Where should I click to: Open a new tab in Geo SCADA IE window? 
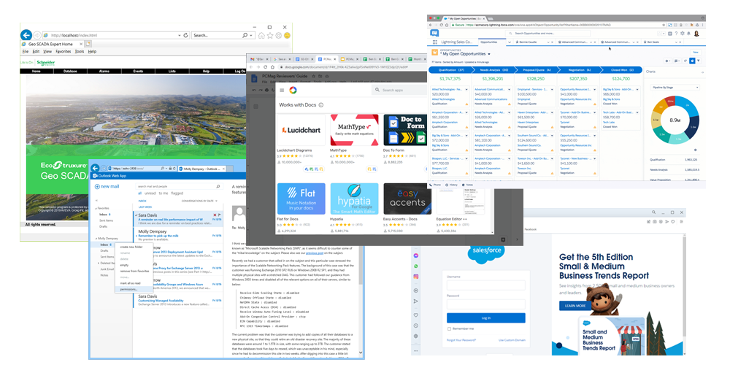(88, 44)
